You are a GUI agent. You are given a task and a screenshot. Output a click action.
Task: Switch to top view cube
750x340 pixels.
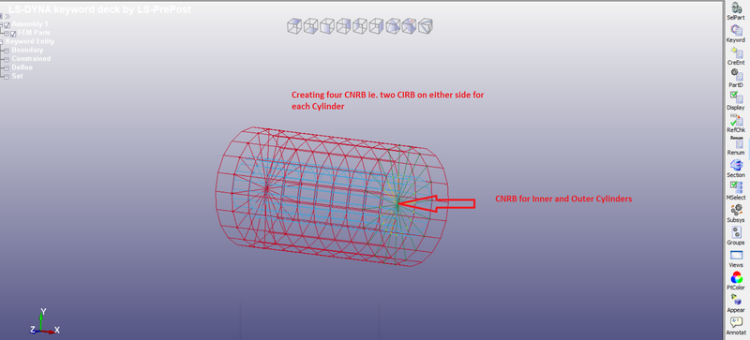pyautogui.click(x=294, y=26)
